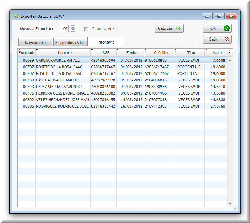
Task: Click value 27.8760
Action: click(x=218, y=106)
